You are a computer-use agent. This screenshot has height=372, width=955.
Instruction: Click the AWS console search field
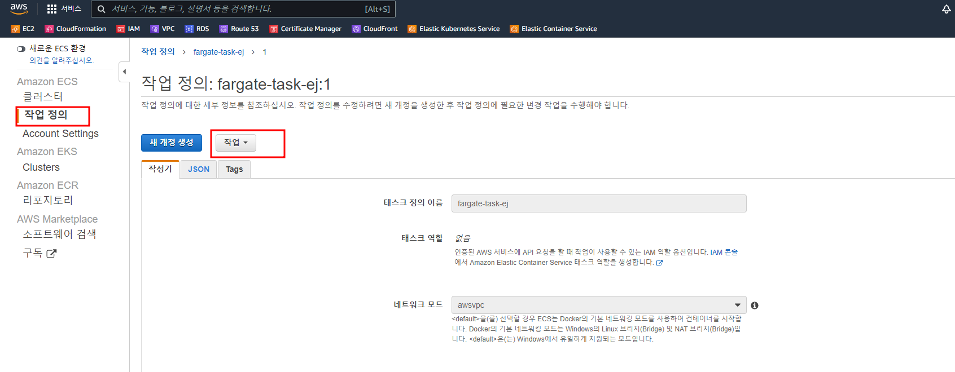[243, 9]
